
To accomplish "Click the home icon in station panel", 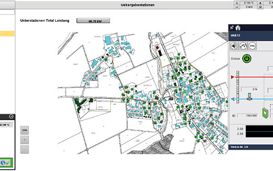I will pos(238,28).
